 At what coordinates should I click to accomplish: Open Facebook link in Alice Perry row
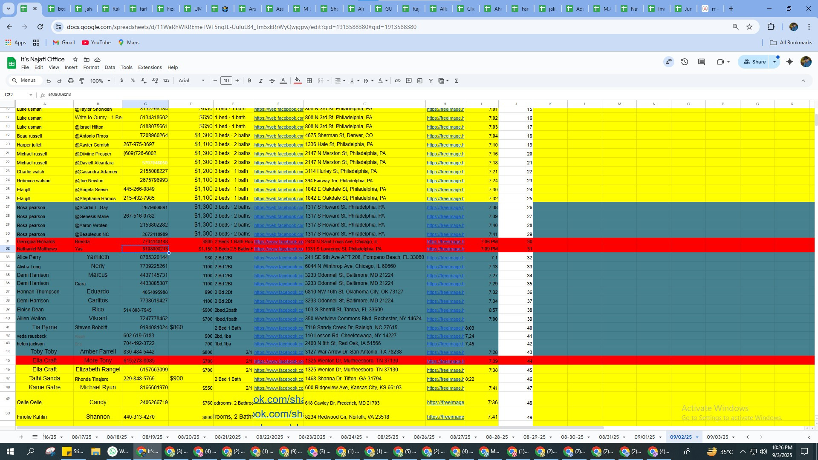tap(279, 258)
